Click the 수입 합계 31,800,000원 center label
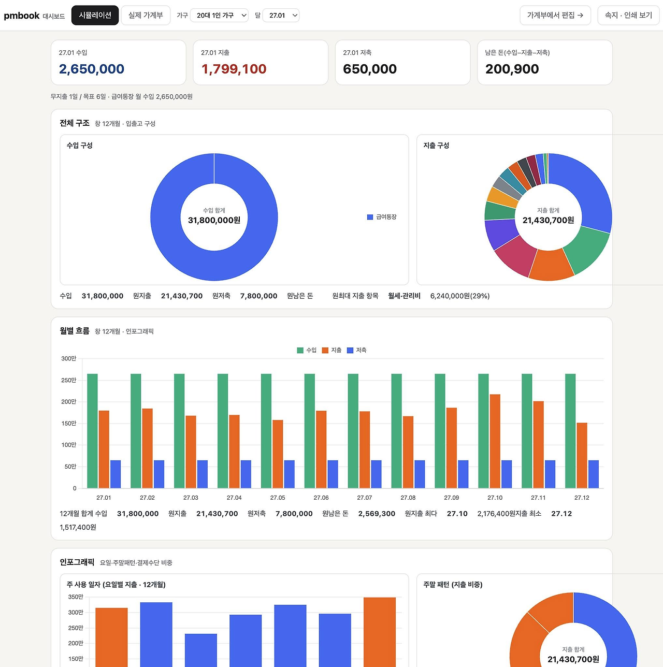 point(214,216)
